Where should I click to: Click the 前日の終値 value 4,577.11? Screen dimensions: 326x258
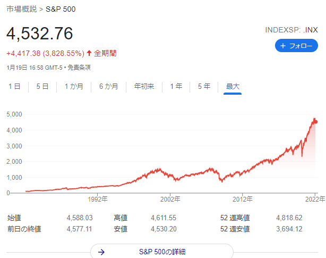[79, 229]
